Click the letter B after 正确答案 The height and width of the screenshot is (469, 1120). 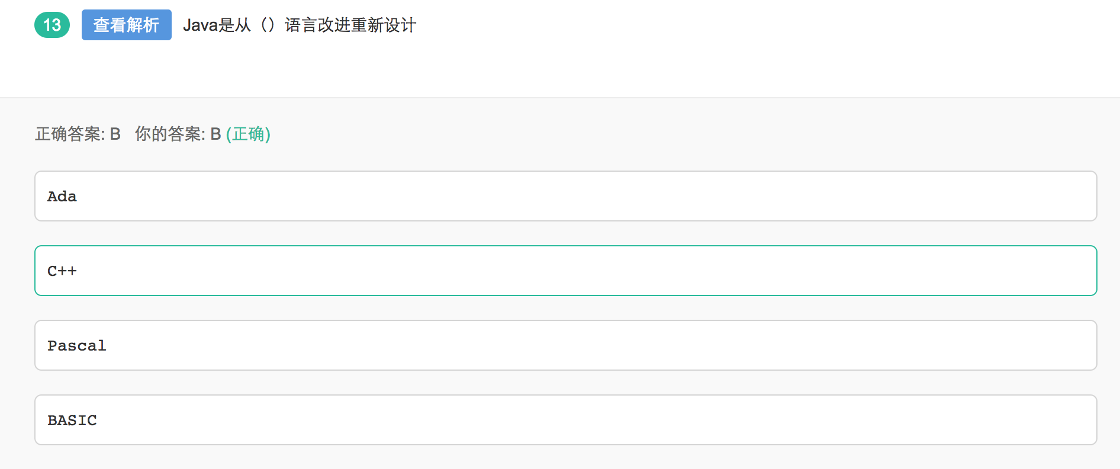115,134
